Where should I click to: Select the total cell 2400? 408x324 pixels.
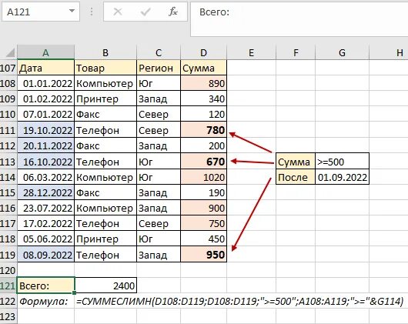105,286
